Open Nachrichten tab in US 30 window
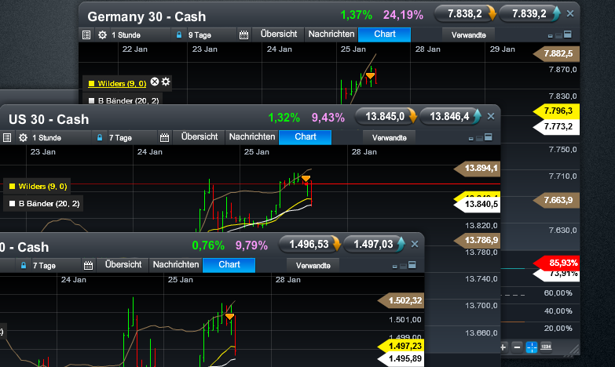 [252, 136]
